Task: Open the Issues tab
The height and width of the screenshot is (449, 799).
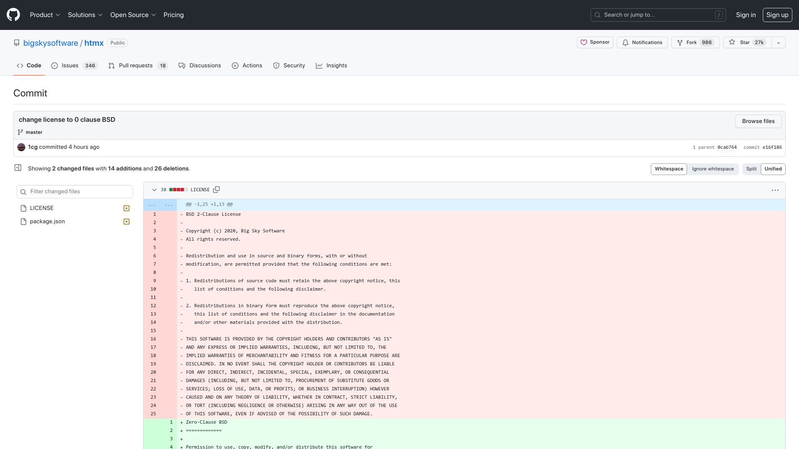Action: [74, 66]
